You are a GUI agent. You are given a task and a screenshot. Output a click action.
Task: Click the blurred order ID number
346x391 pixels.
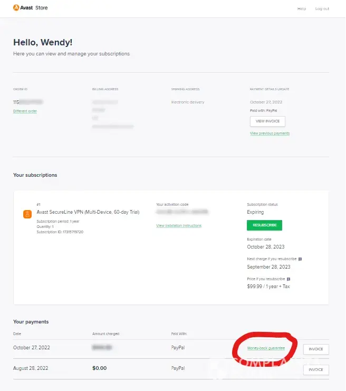(x=28, y=101)
